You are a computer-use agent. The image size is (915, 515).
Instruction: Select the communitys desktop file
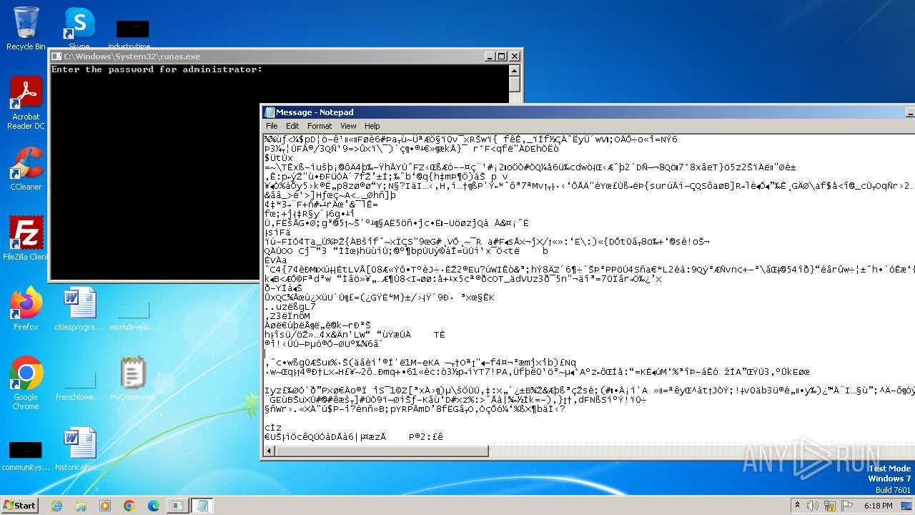point(26,455)
